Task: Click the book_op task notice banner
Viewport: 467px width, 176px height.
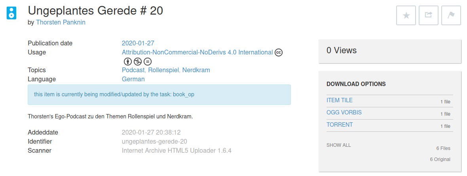Action: [x=159, y=95]
